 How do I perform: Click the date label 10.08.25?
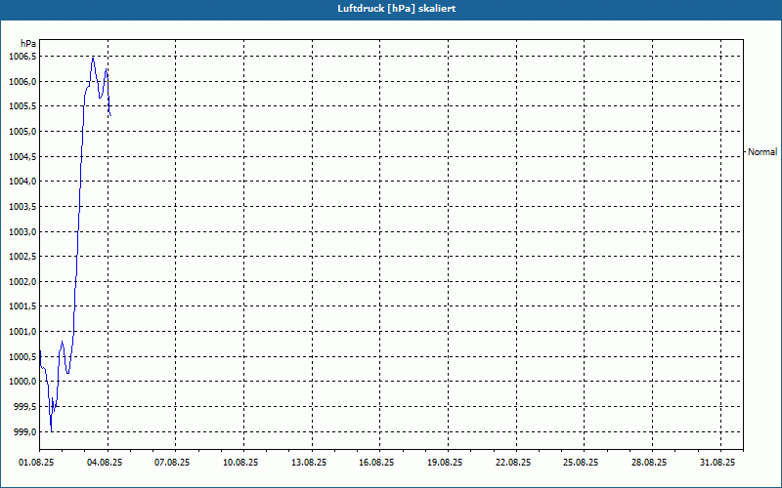pos(240,463)
